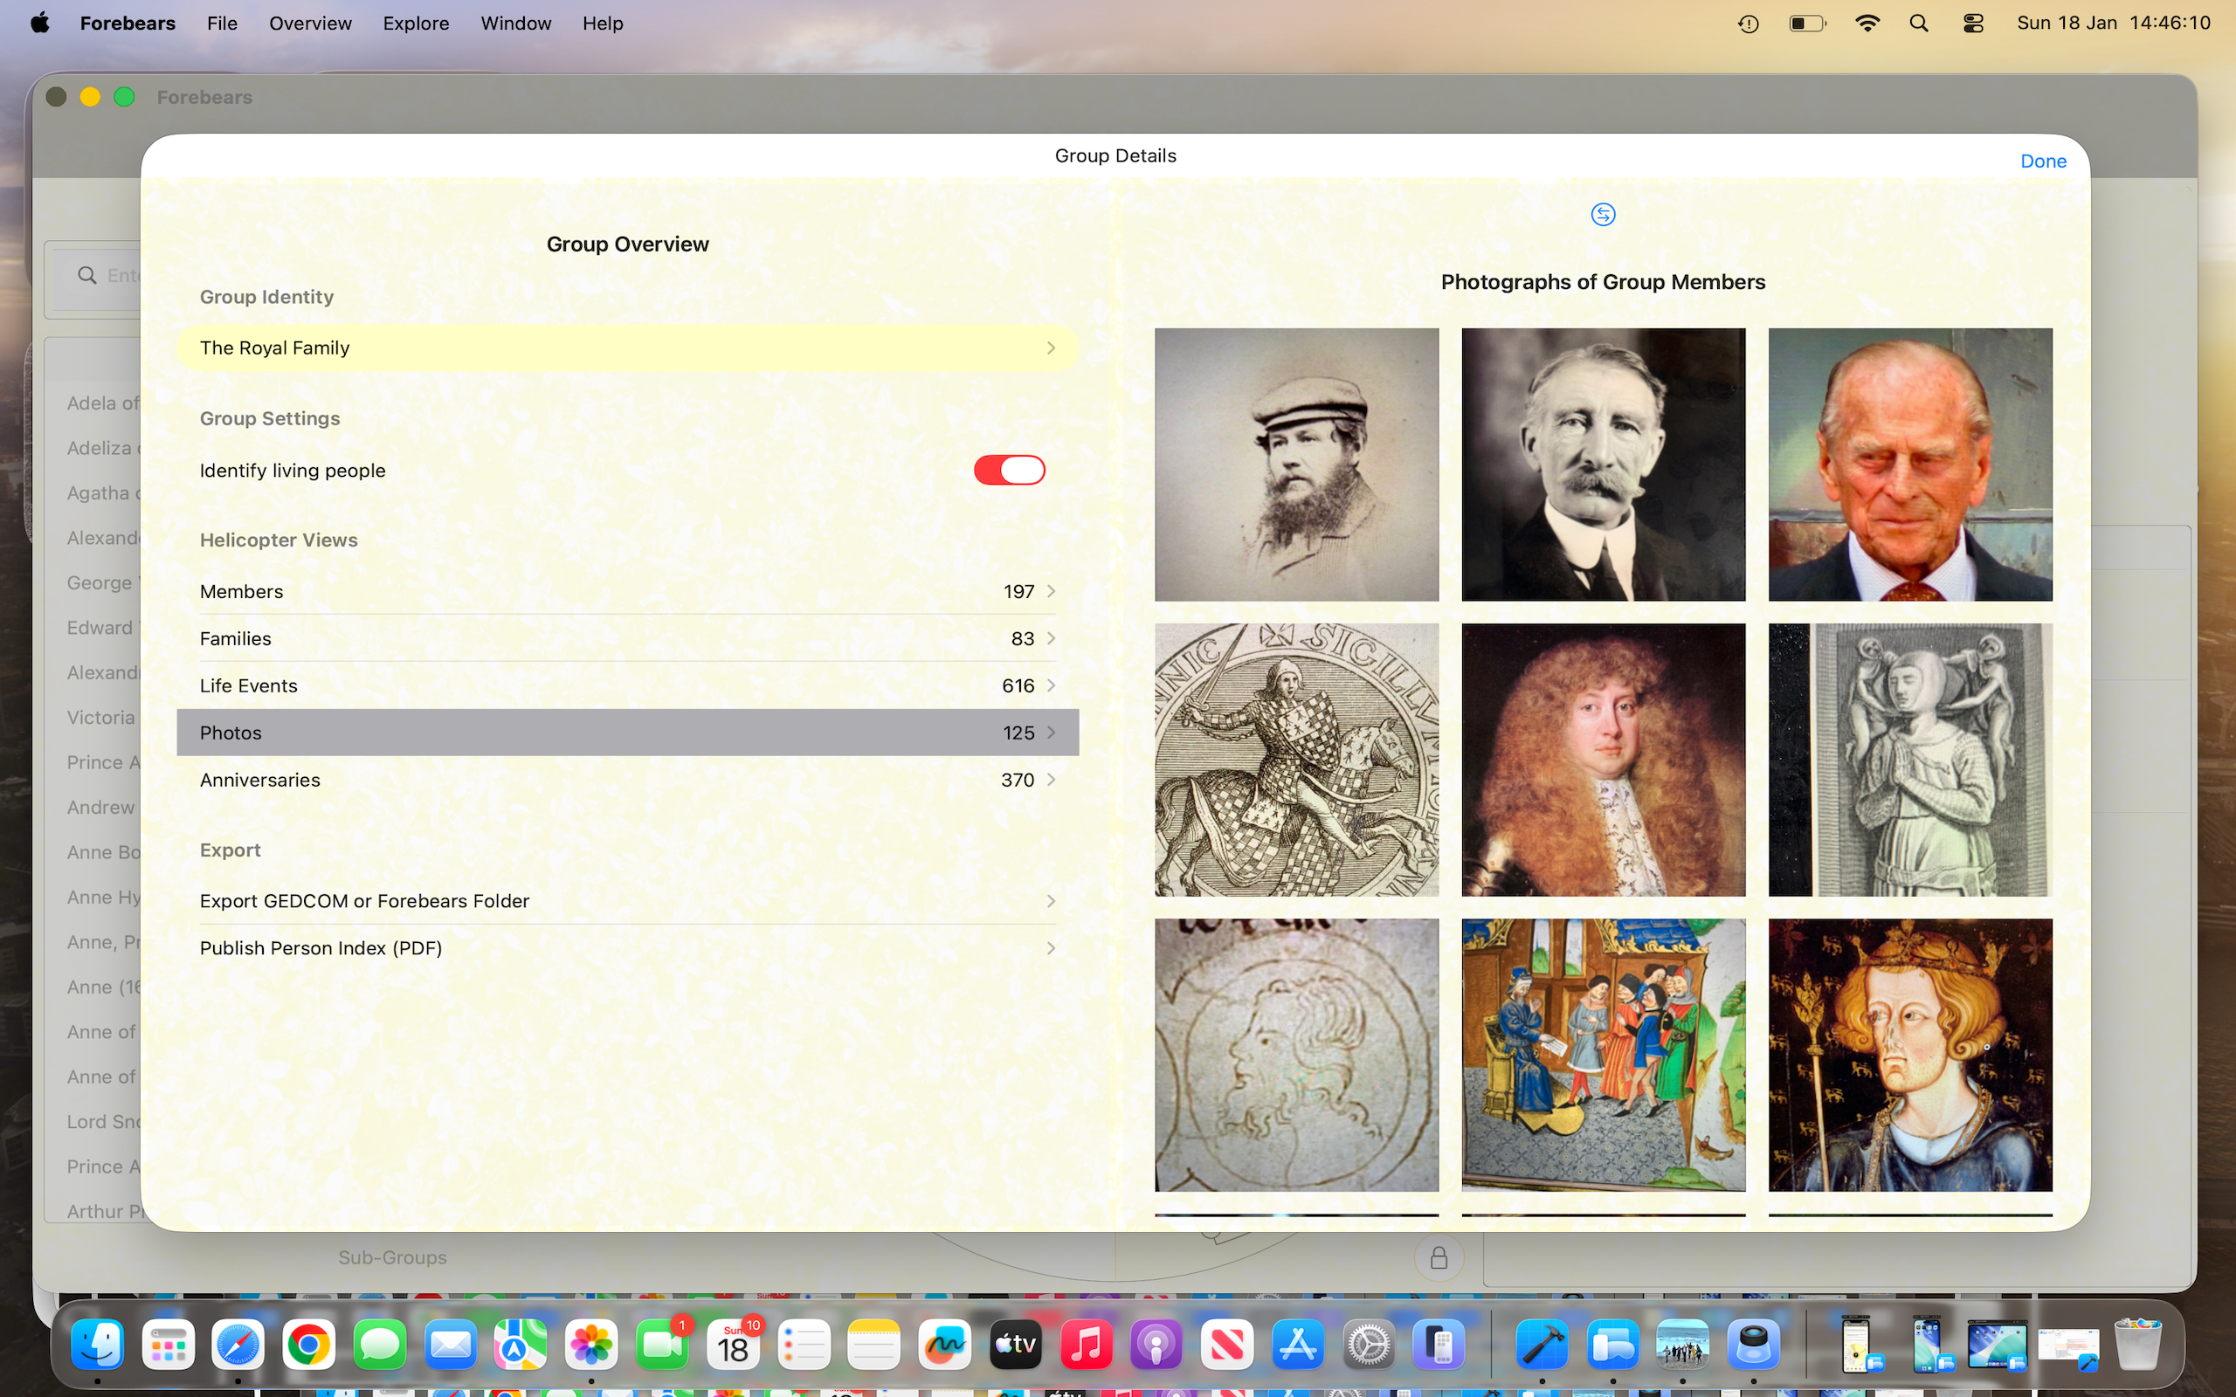The image size is (2236, 1397).
Task: Open Mail from the Dock
Action: [450, 1345]
